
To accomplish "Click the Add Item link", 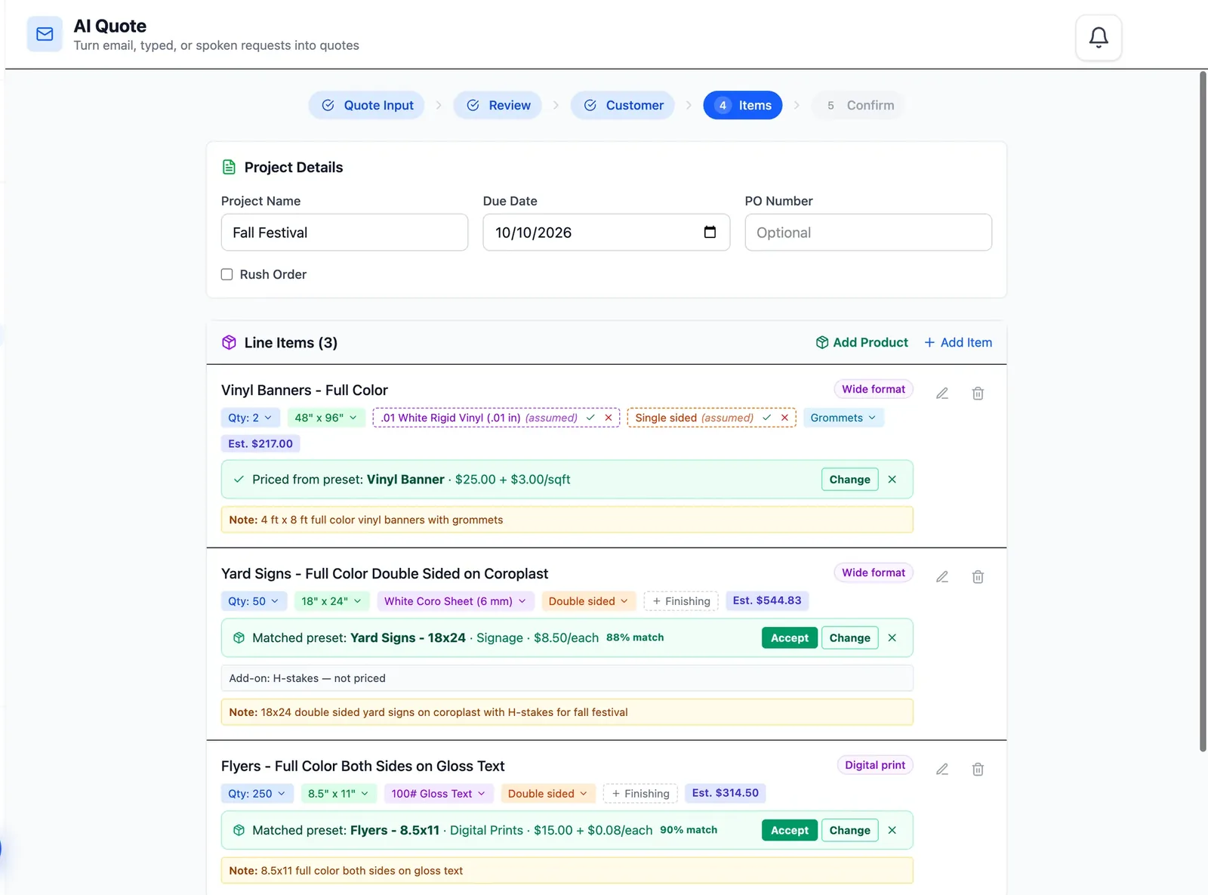I will [x=958, y=343].
